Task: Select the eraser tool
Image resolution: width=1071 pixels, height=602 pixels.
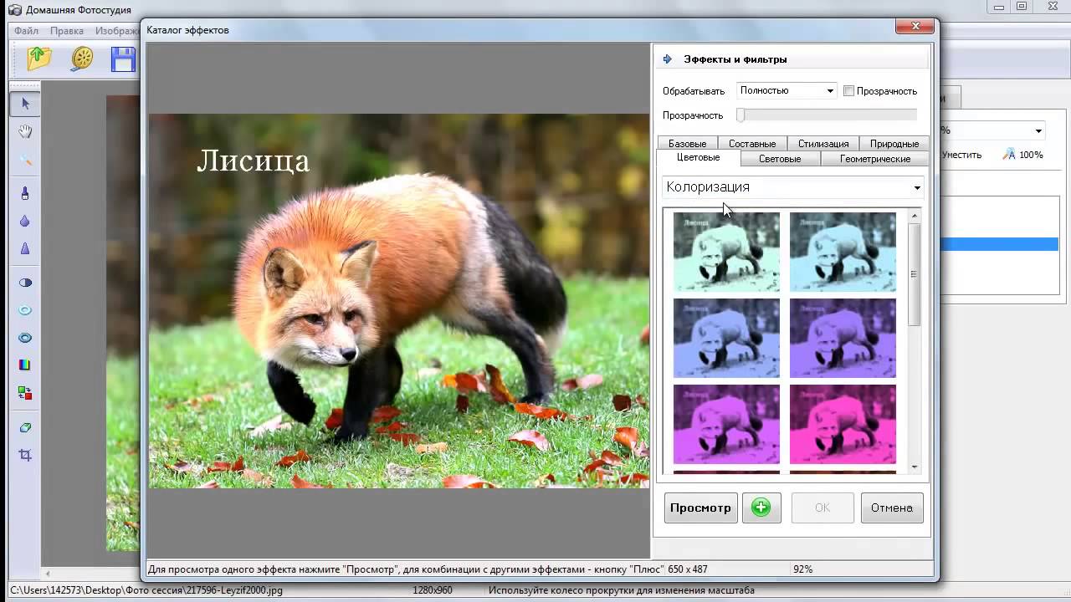Action: (x=25, y=427)
